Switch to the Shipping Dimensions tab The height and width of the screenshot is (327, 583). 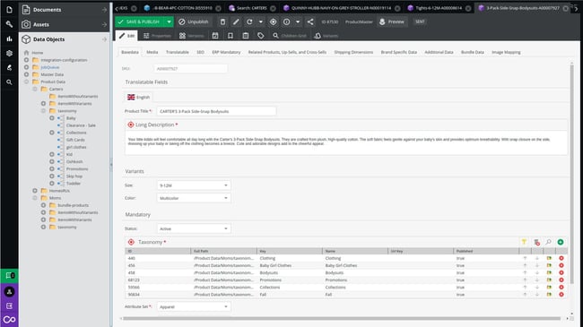coord(353,52)
